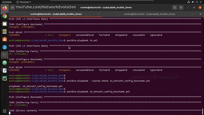Open terminal search magnifier
This screenshot has height=115, width=204.
click(175, 8)
